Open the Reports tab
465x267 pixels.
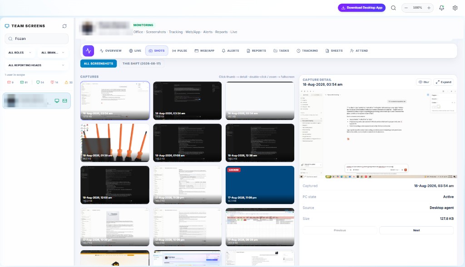pos(256,51)
